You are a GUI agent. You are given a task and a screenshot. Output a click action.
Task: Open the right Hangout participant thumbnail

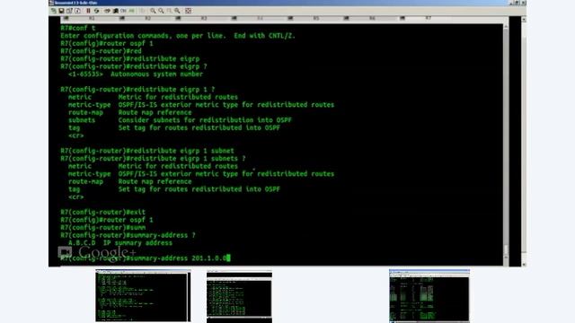pyautogui.click(x=429, y=296)
